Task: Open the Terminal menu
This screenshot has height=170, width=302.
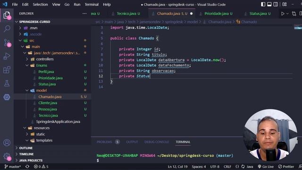Action: coord(92,4)
